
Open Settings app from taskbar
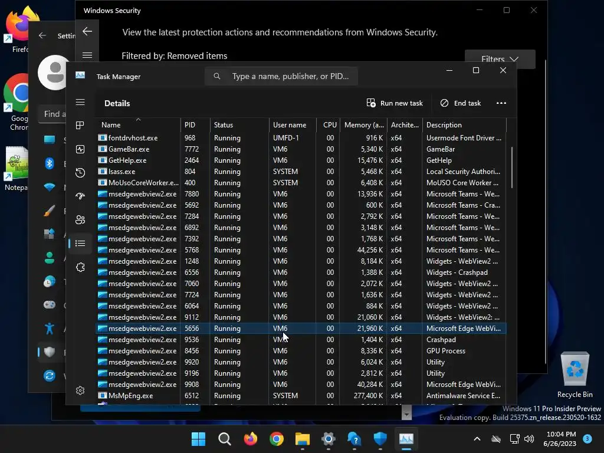[x=328, y=439]
